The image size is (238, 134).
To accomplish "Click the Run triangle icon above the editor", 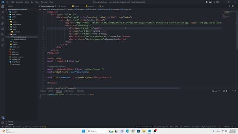I will click(229, 6).
